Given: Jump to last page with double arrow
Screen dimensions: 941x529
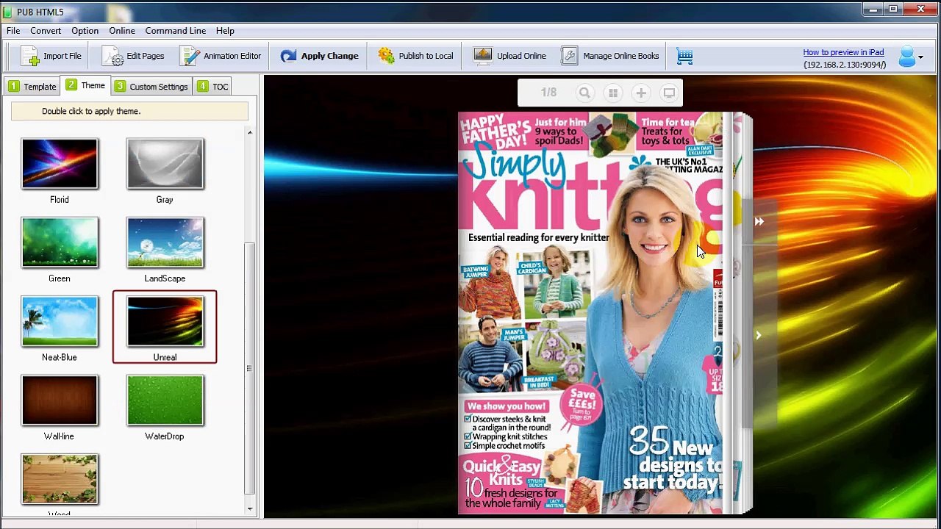Looking at the screenshot, I should [759, 221].
